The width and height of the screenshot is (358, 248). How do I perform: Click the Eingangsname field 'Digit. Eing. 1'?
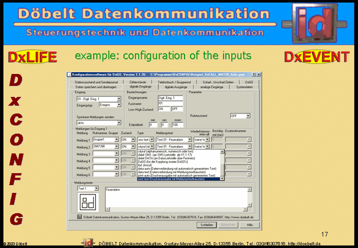coord(170,98)
